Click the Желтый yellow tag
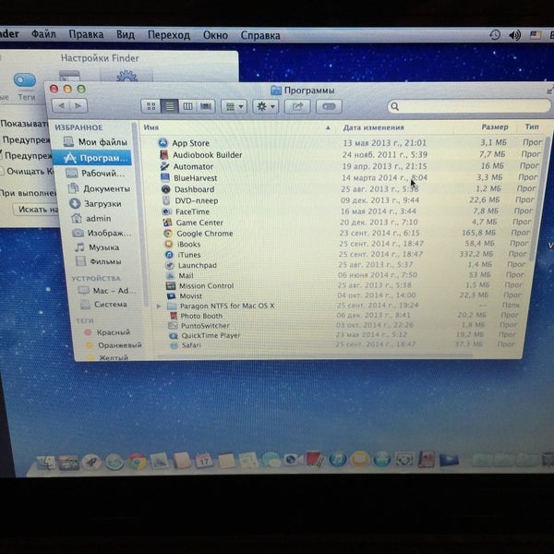This screenshot has width=554, height=554. [x=108, y=357]
